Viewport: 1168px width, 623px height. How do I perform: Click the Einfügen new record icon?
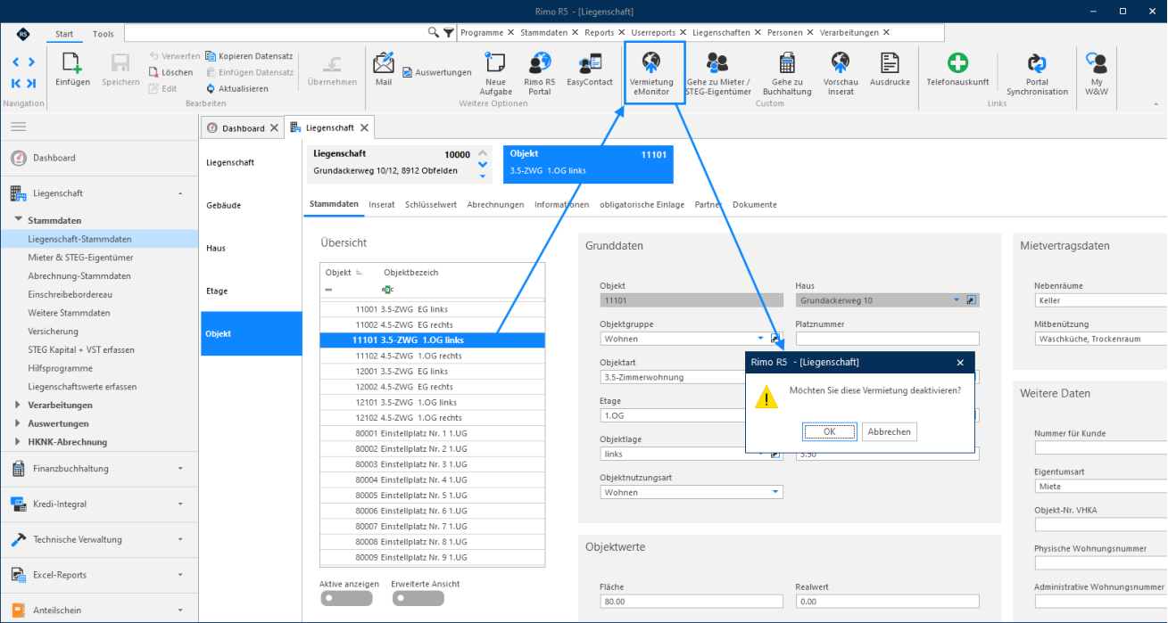tap(72, 69)
